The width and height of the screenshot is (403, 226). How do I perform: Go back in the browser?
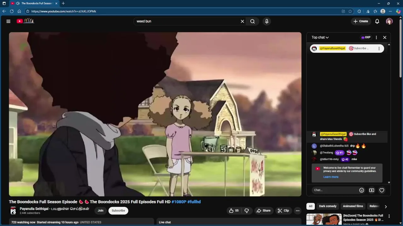(x=4, y=11)
